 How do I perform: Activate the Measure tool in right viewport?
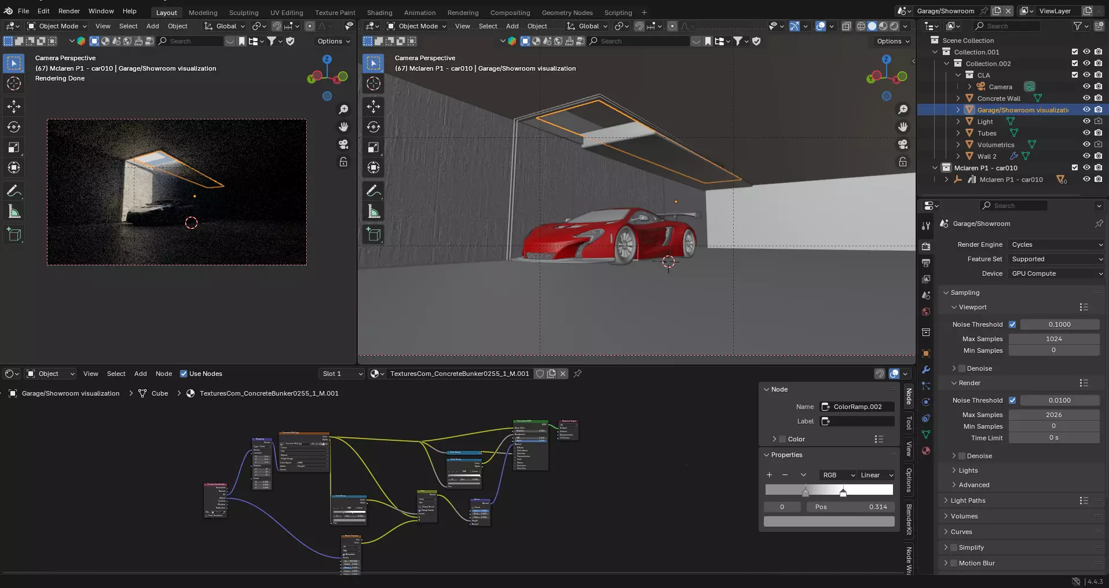click(x=374, y=212)
